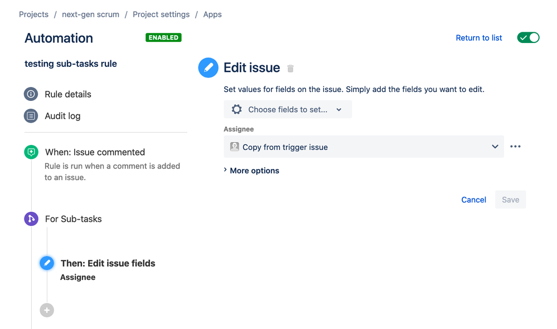Click the purple For Sub-tasks branch icon
Viewport: 557px width, 329px height.
click(31, 219)
